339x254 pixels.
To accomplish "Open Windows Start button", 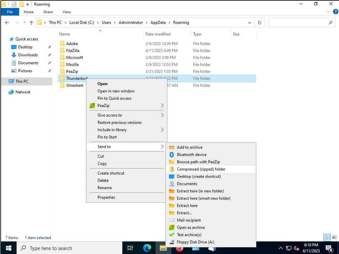I will coord(8,248).
